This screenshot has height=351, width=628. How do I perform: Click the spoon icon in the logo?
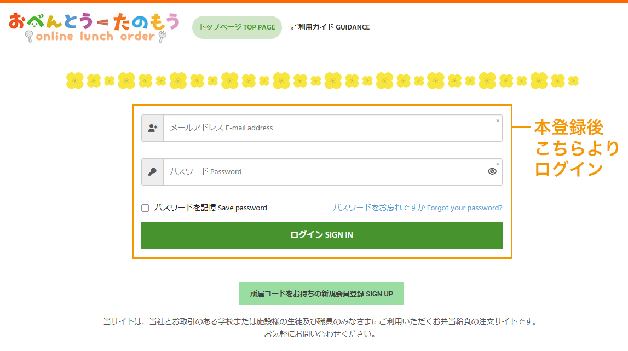(29, 37)
